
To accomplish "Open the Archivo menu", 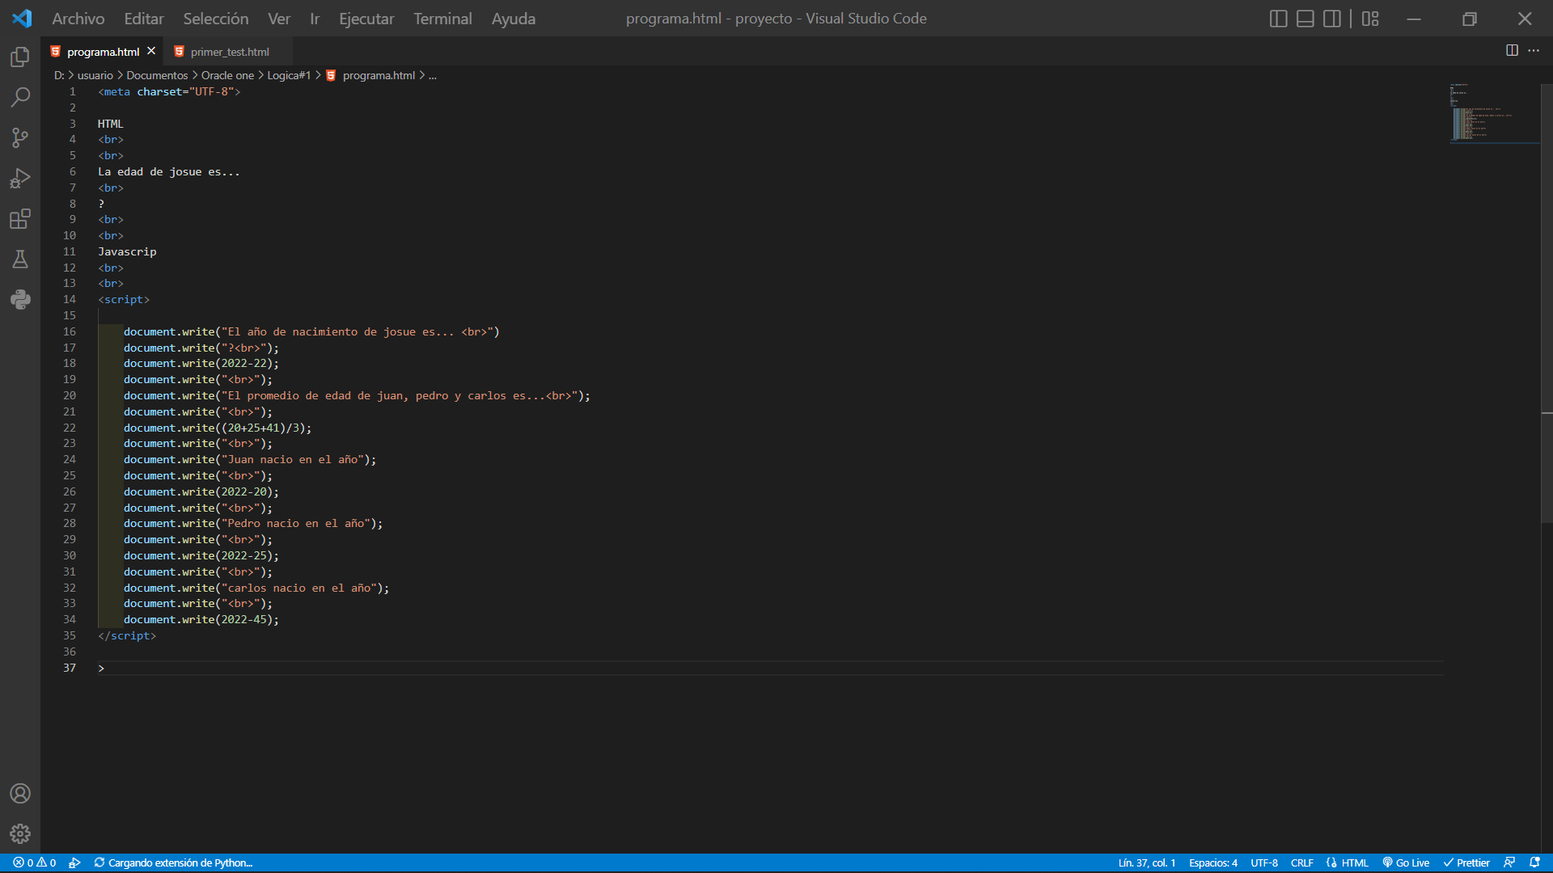I will 78,19.
